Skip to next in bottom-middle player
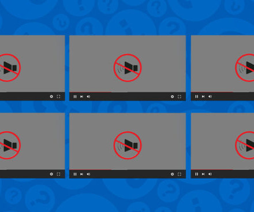The height and width of the screenshot is (212, 254). pyautogui.click(x=81, y=174)
